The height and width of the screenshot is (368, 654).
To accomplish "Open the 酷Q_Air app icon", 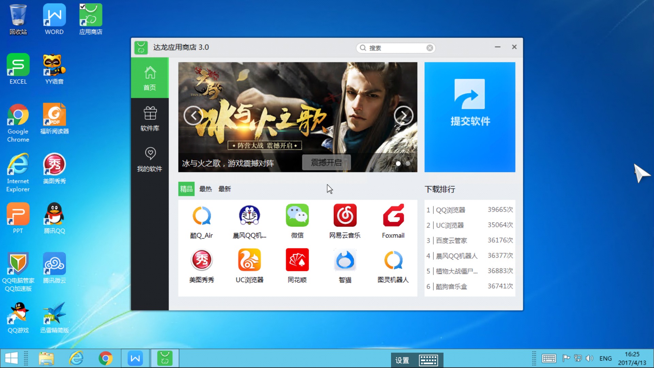I will (x=202, y=216).
